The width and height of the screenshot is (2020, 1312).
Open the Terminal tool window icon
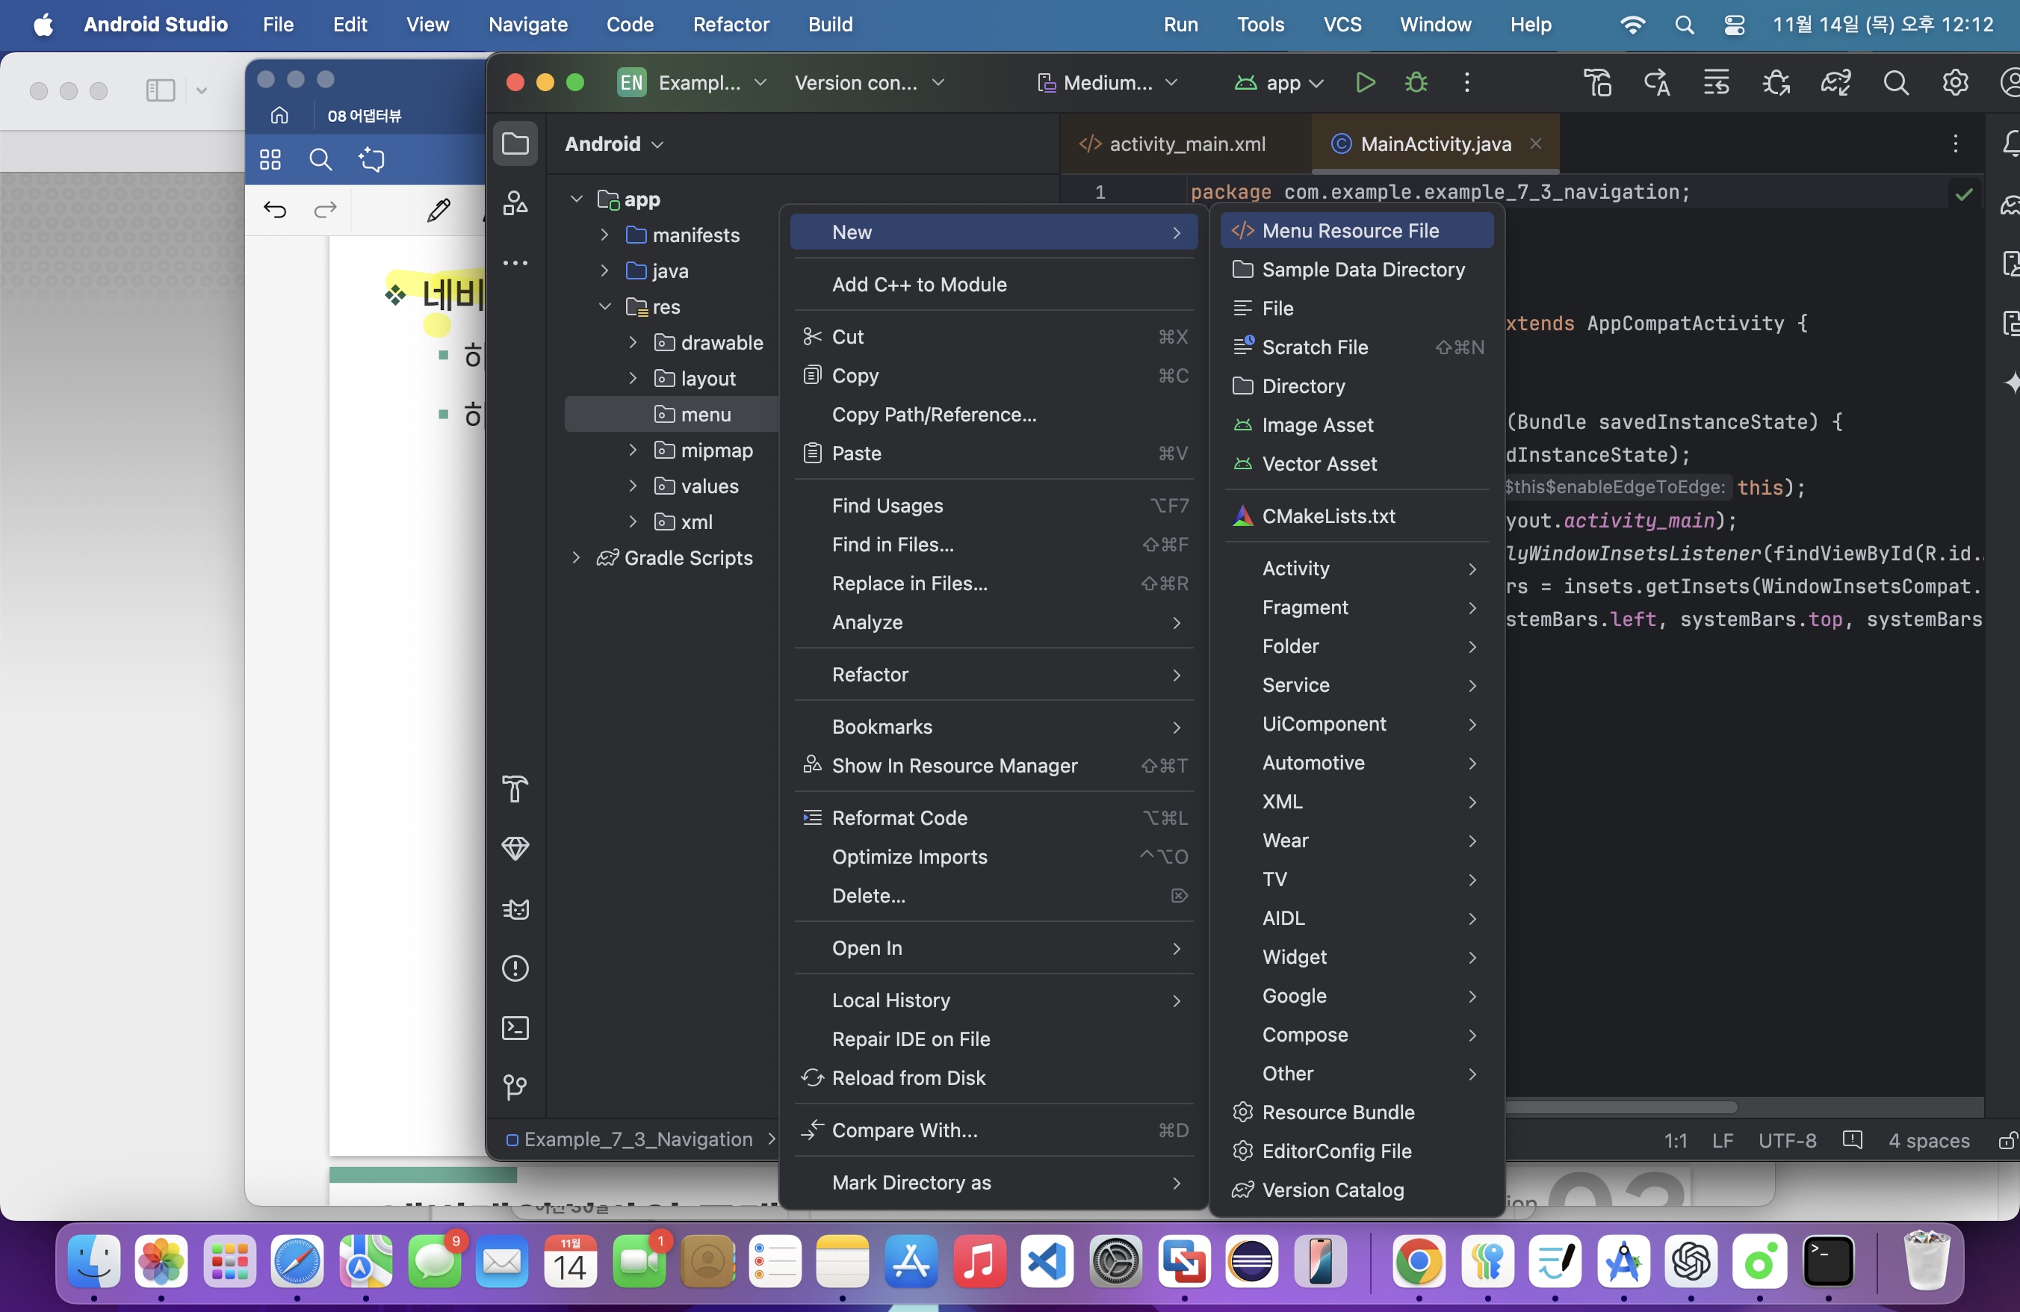(x=515, y=1027)
